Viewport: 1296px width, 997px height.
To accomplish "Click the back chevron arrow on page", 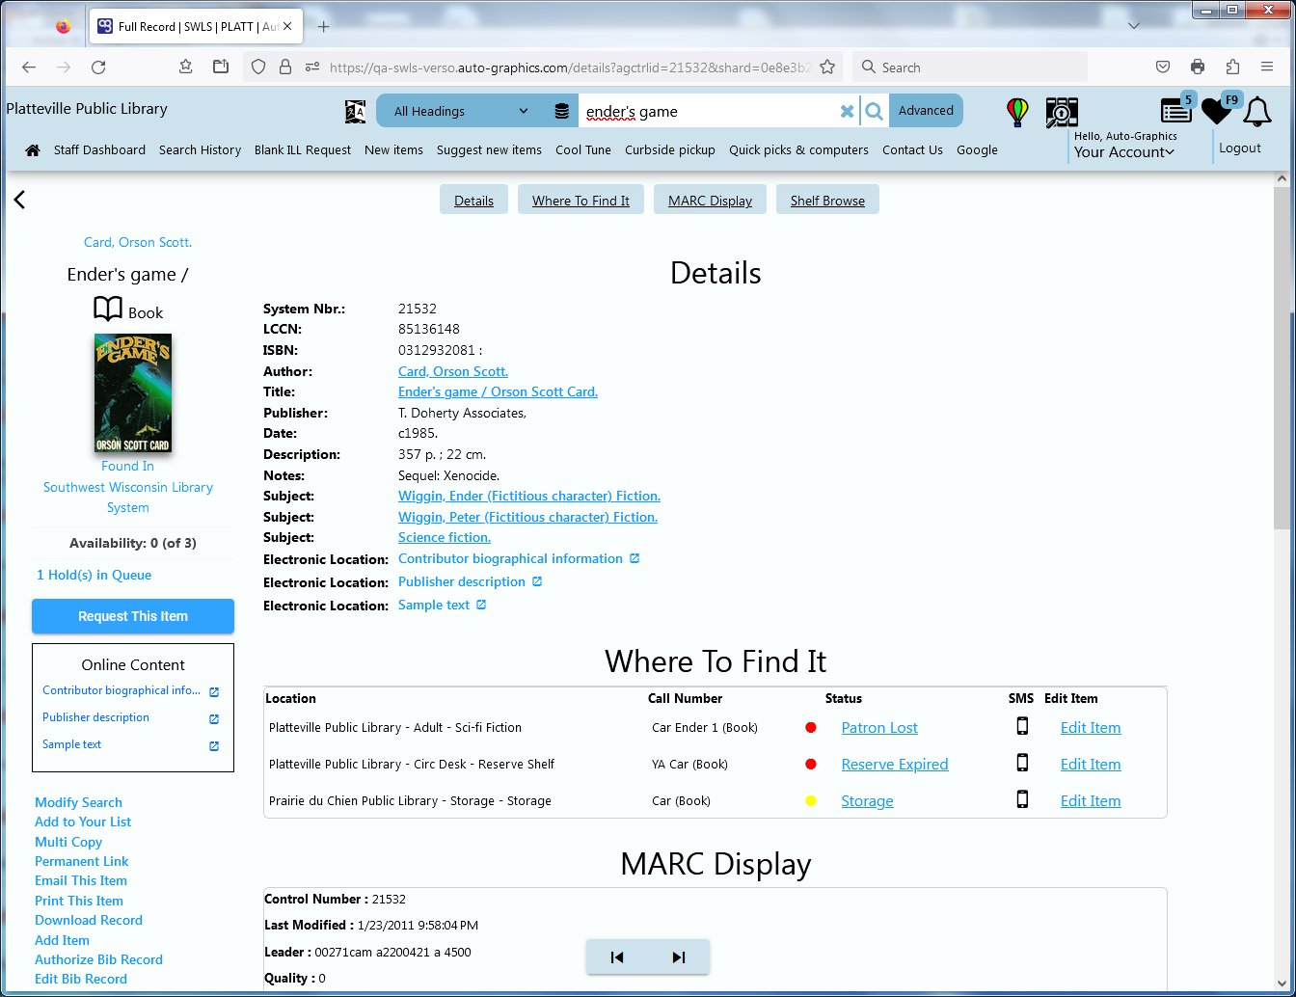I will pyautogui.click(x=19, y=200).
